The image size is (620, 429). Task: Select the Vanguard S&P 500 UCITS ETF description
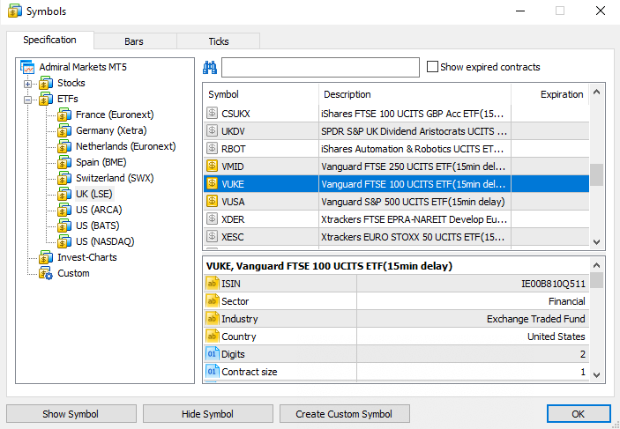413,202
